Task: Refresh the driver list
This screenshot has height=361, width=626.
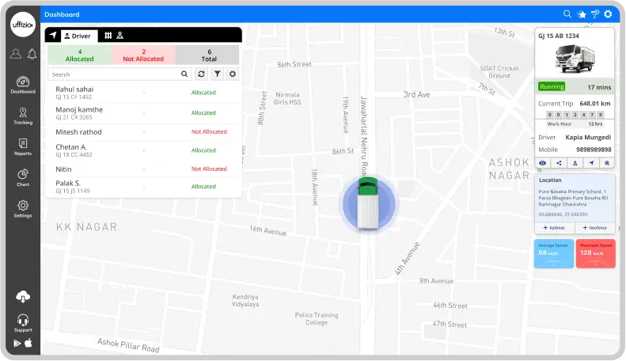Action: [202, 74]
